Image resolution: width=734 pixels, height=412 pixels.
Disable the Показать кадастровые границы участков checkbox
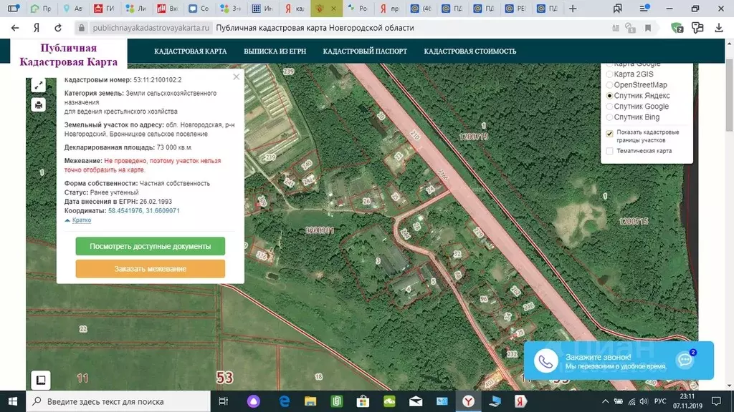(x=609, y=133)
